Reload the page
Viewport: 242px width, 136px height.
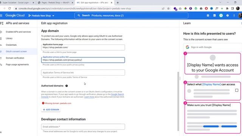(x=9, y=8)
